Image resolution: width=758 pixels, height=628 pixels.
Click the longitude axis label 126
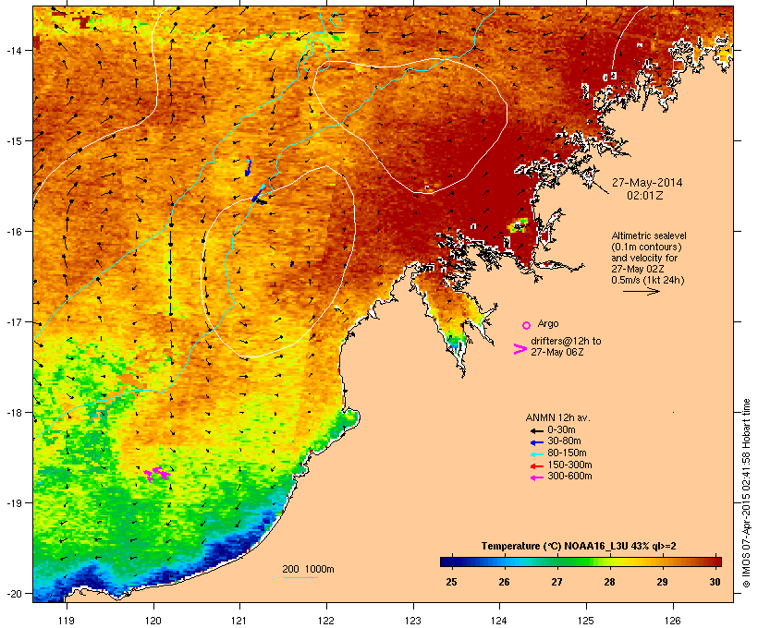(672, 620)
